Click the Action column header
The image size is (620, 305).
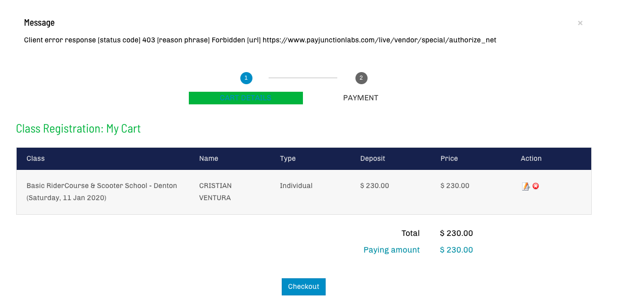(x=531, y=159)
